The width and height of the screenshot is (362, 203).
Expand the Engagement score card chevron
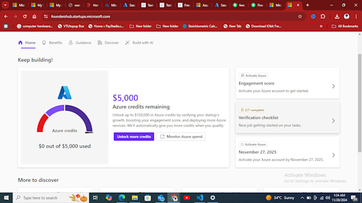(333, 86)
